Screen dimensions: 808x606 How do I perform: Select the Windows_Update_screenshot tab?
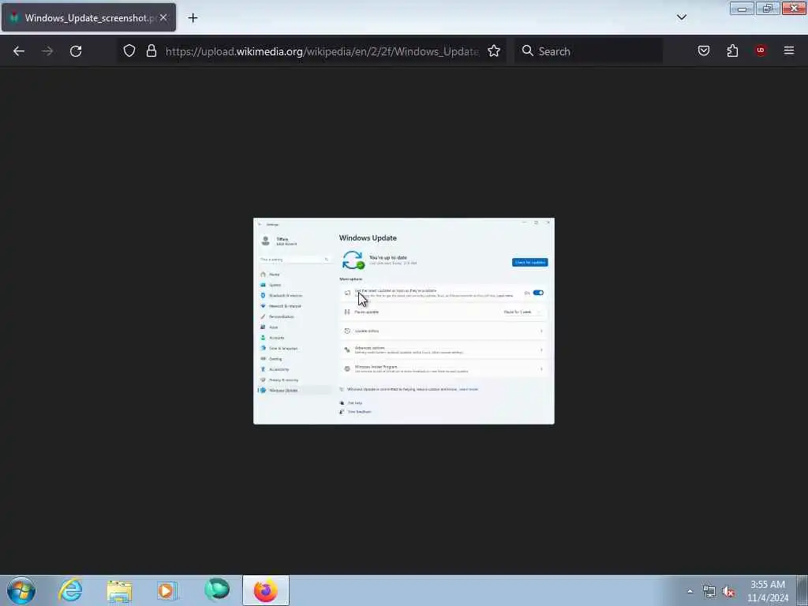[x=88, y=17]
